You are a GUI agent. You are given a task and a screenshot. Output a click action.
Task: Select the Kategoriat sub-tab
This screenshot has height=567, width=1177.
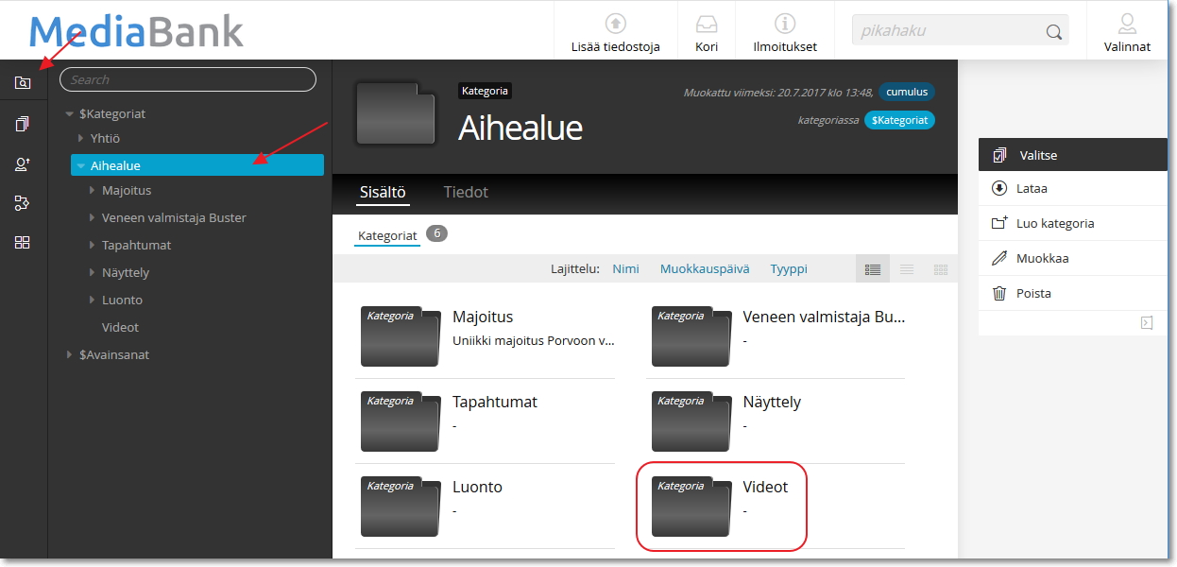[x=387, y=235]
